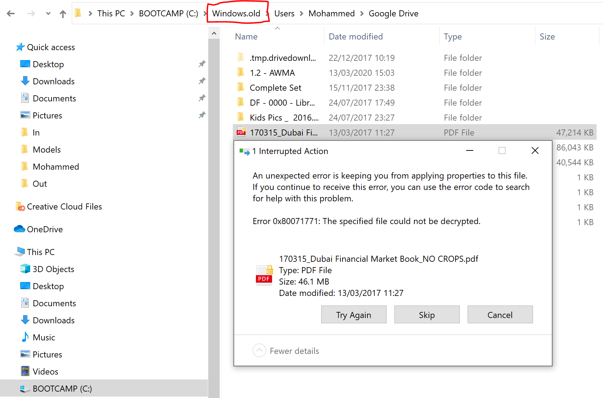Collapse dialog with Fewer details

coord(286,351)
